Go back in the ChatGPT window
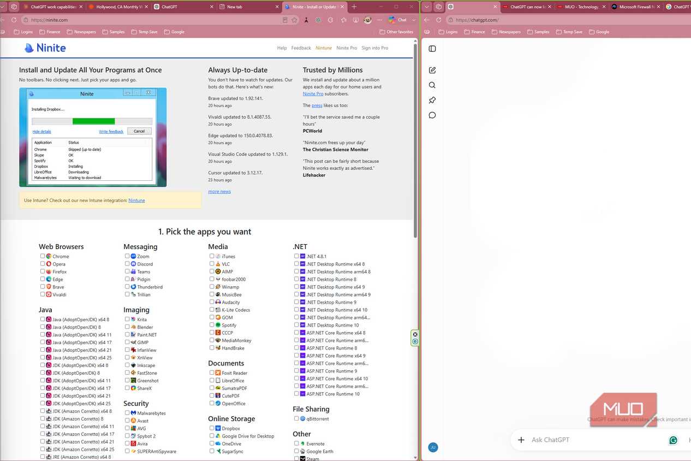Screen dimensions: 691x461 pos(427,20)
